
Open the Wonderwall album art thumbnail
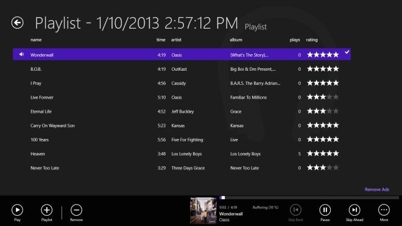click(203, 210)
